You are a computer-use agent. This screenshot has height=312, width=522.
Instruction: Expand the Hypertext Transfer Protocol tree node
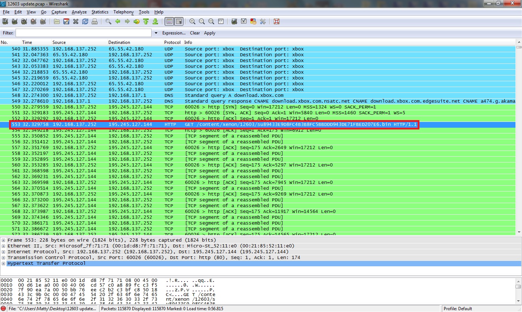click(x=4, y=263)
